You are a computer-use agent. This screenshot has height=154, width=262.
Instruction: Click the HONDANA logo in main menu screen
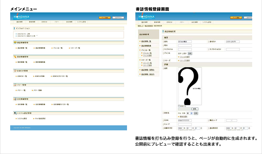tap(21, 16)
